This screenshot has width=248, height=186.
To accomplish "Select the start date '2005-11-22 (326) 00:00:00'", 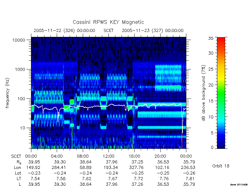I will 64,30.
